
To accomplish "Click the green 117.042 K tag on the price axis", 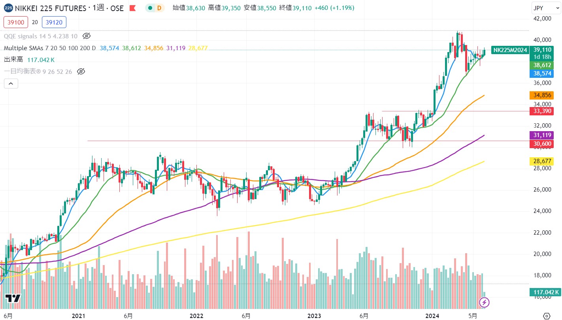I will click(545, 292).
